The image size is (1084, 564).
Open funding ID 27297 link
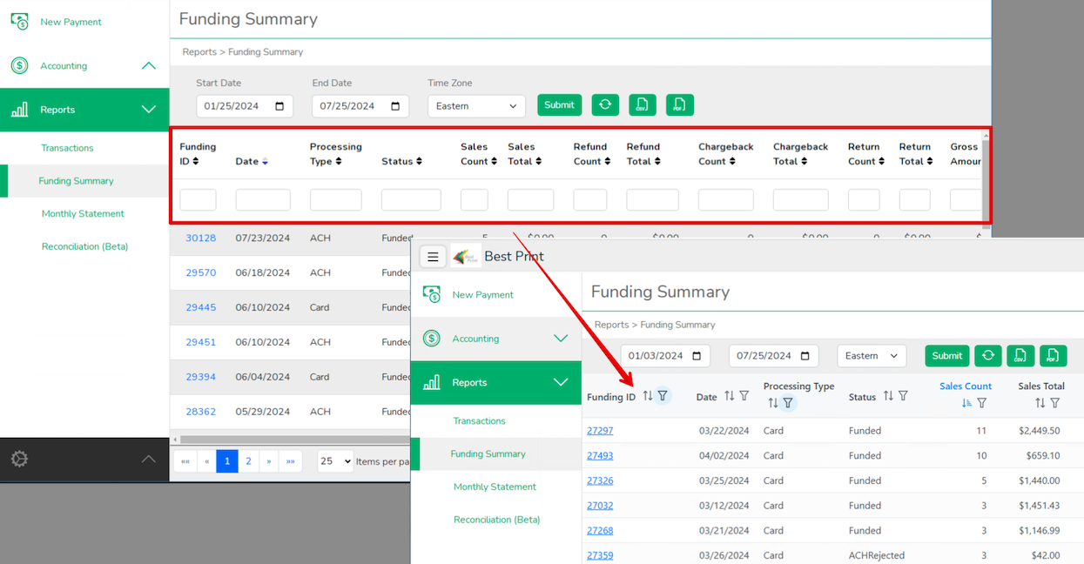tap(600, 431)
